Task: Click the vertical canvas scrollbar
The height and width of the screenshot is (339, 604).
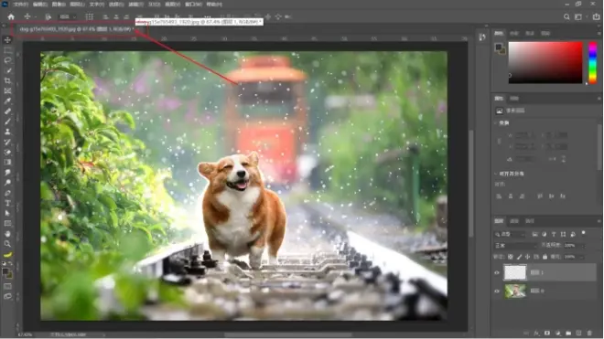Action: click(470, 184)
